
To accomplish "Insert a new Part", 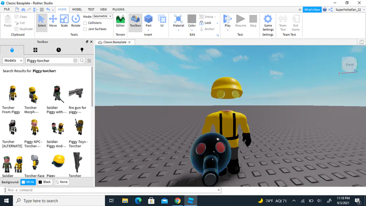I will pyautogui.click(x=148, y=21).
